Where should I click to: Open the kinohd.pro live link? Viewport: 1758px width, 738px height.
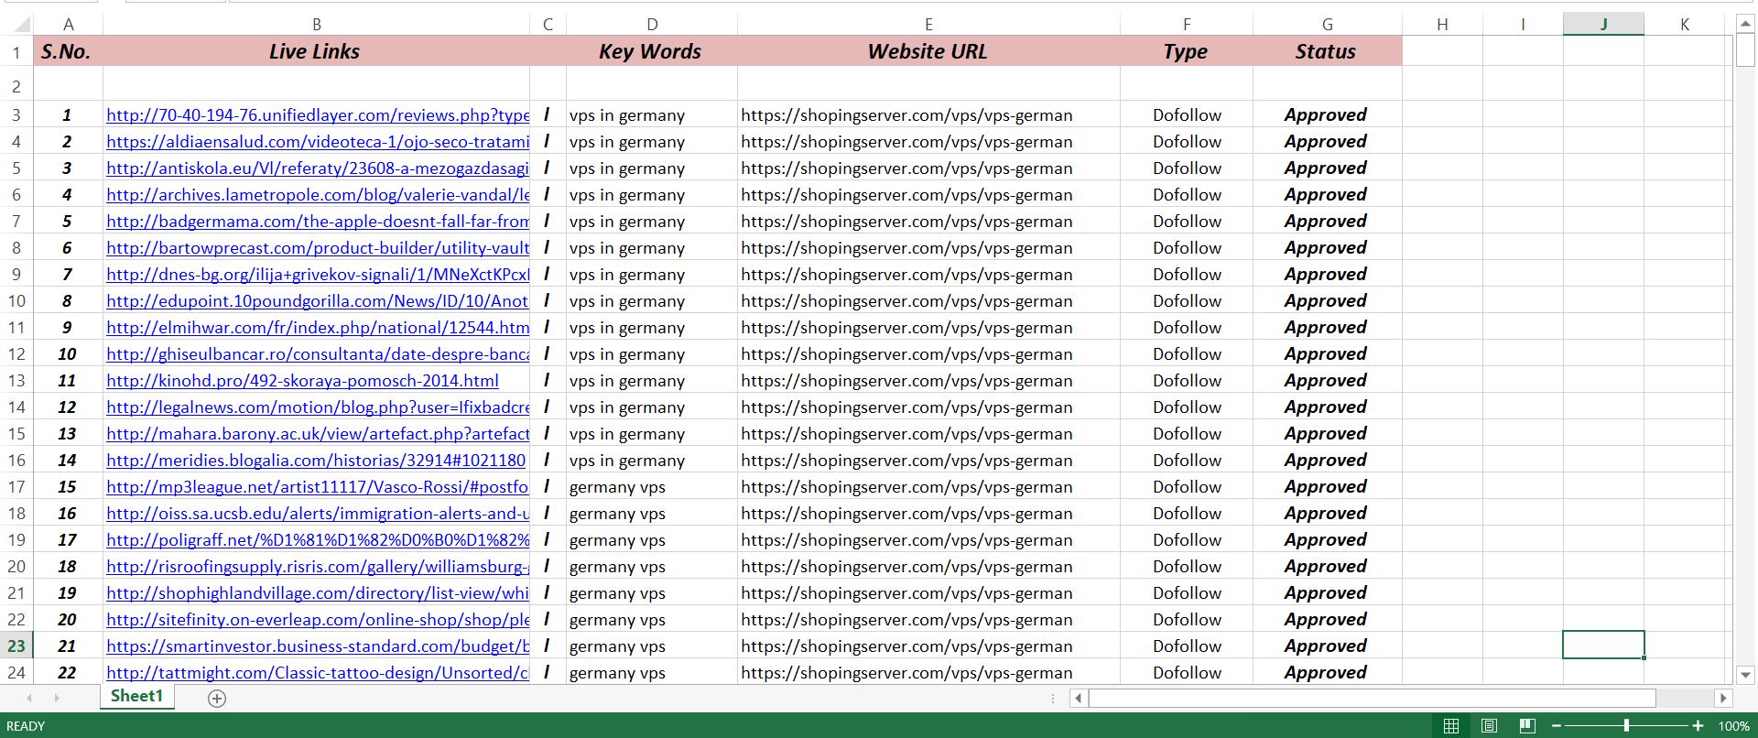[302, 381]
